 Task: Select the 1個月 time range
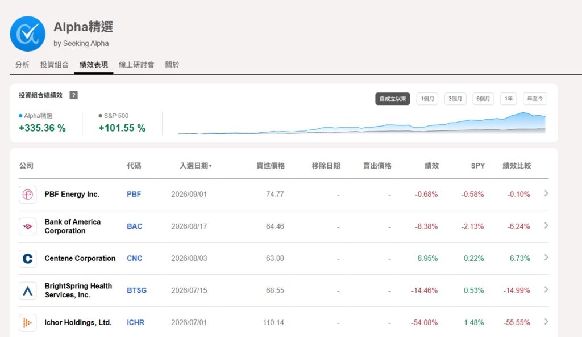427,99
